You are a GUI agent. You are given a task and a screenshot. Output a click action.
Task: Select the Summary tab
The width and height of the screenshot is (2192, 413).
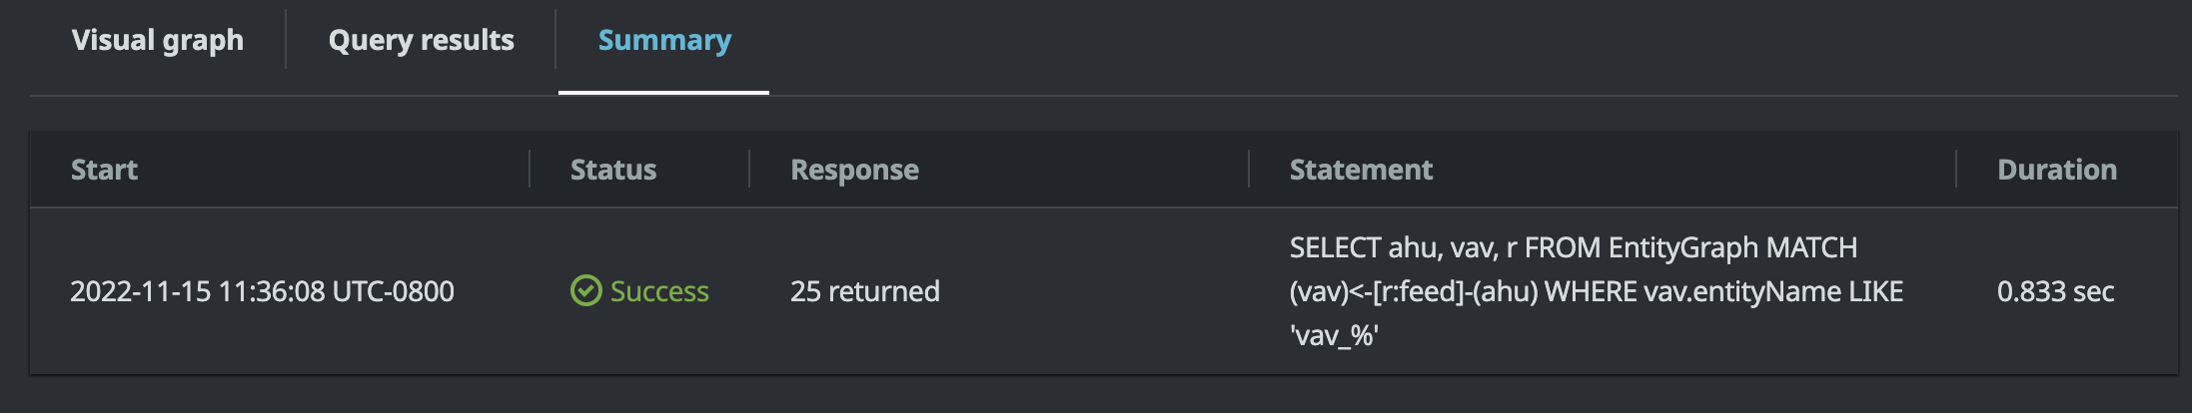click(664, 40)
